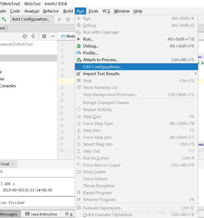204x218 pixels.
Task: Close the Goal tab
Action: tap(12, 164)
